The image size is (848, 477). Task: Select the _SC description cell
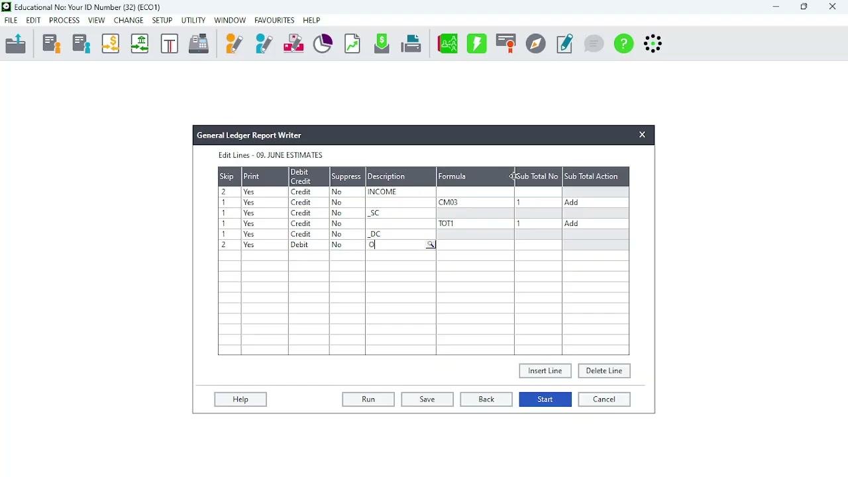click(401, 213)
